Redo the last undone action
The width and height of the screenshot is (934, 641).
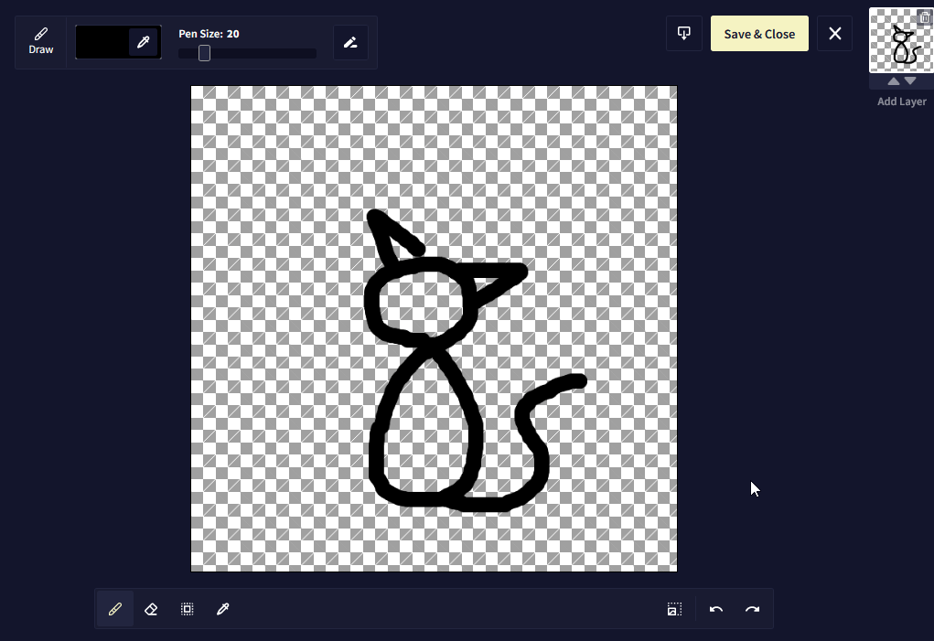point(752,609)
